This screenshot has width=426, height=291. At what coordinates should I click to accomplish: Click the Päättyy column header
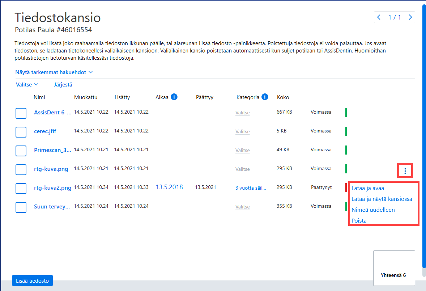coord(205,97)
